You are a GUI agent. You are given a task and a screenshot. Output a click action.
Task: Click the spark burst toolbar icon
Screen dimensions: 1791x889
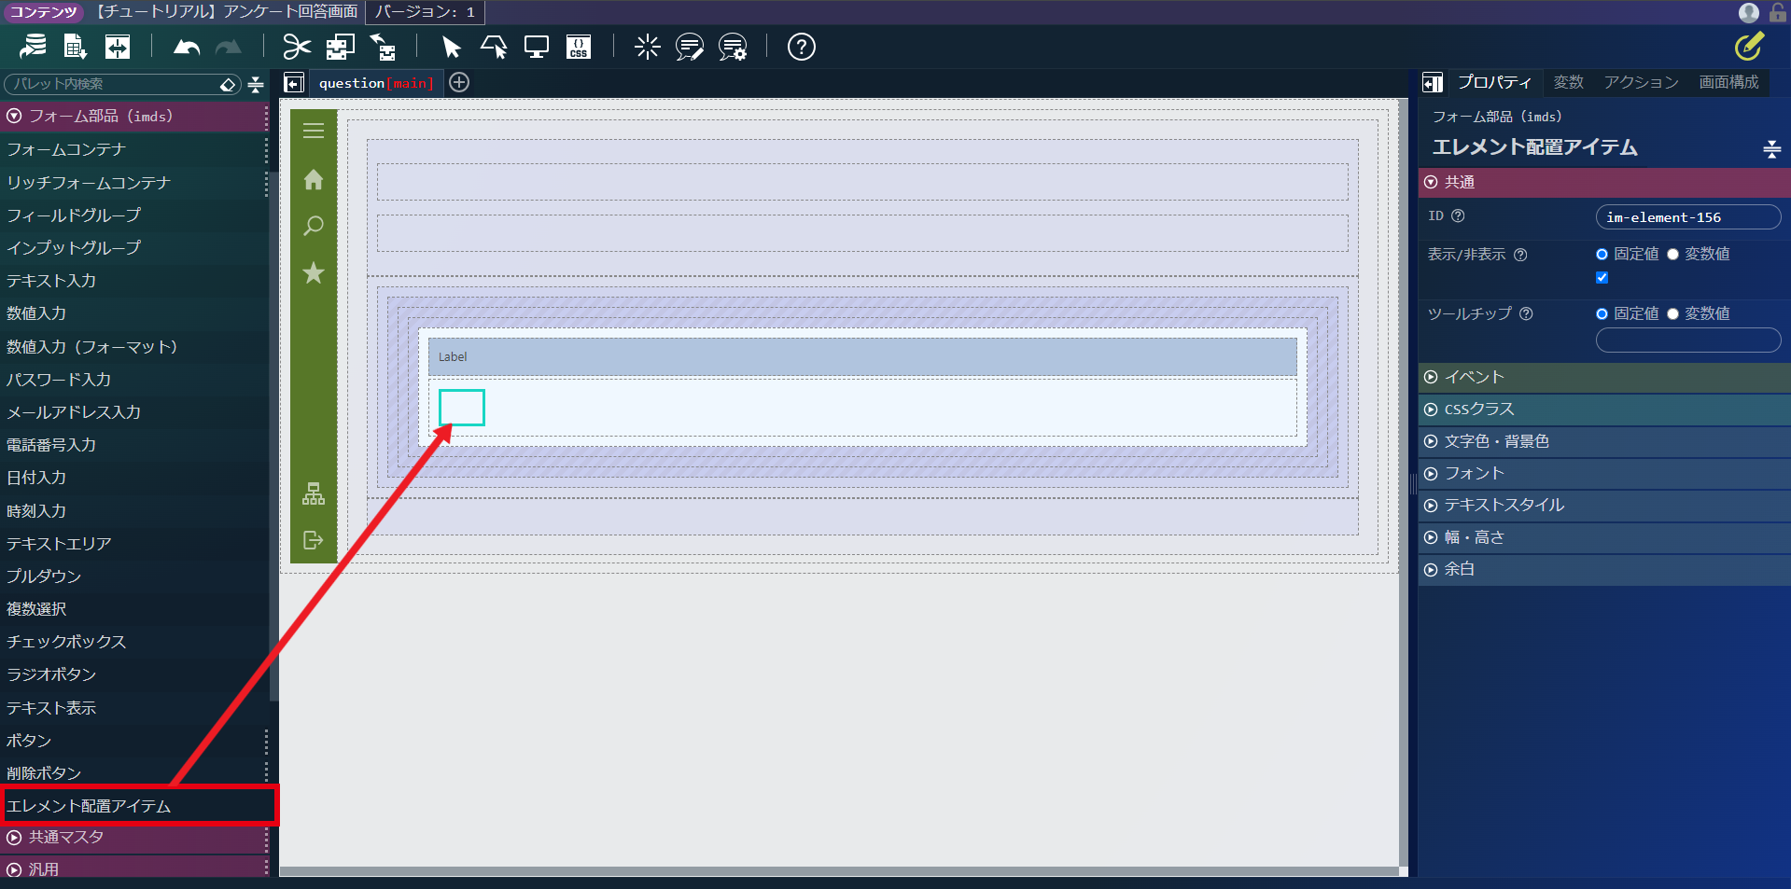coord(647,47)
